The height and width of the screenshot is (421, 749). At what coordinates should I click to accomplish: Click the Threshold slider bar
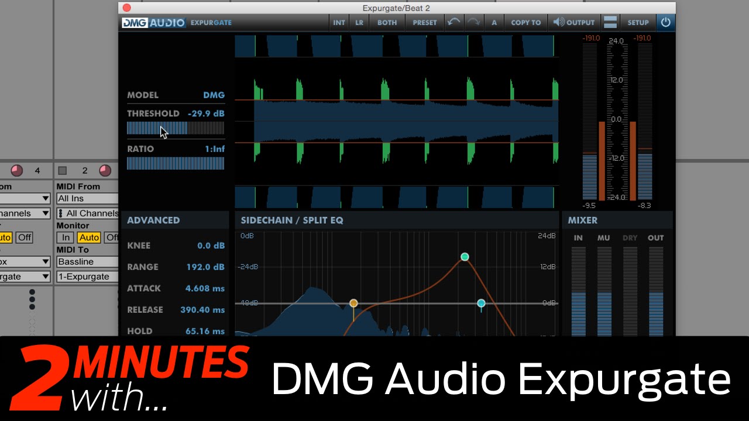click(176, 128)
